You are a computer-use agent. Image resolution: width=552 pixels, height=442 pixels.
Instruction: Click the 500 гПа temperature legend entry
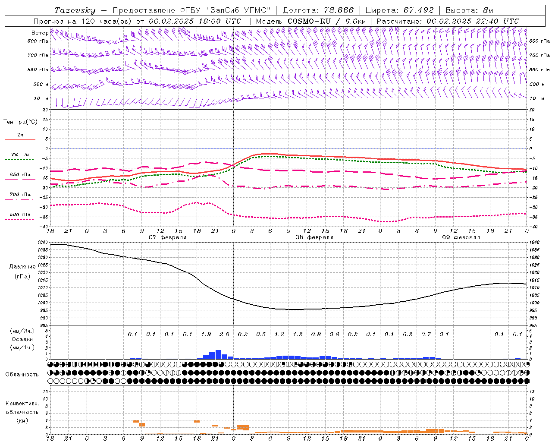pyautogui.click(x=20, y=215)
